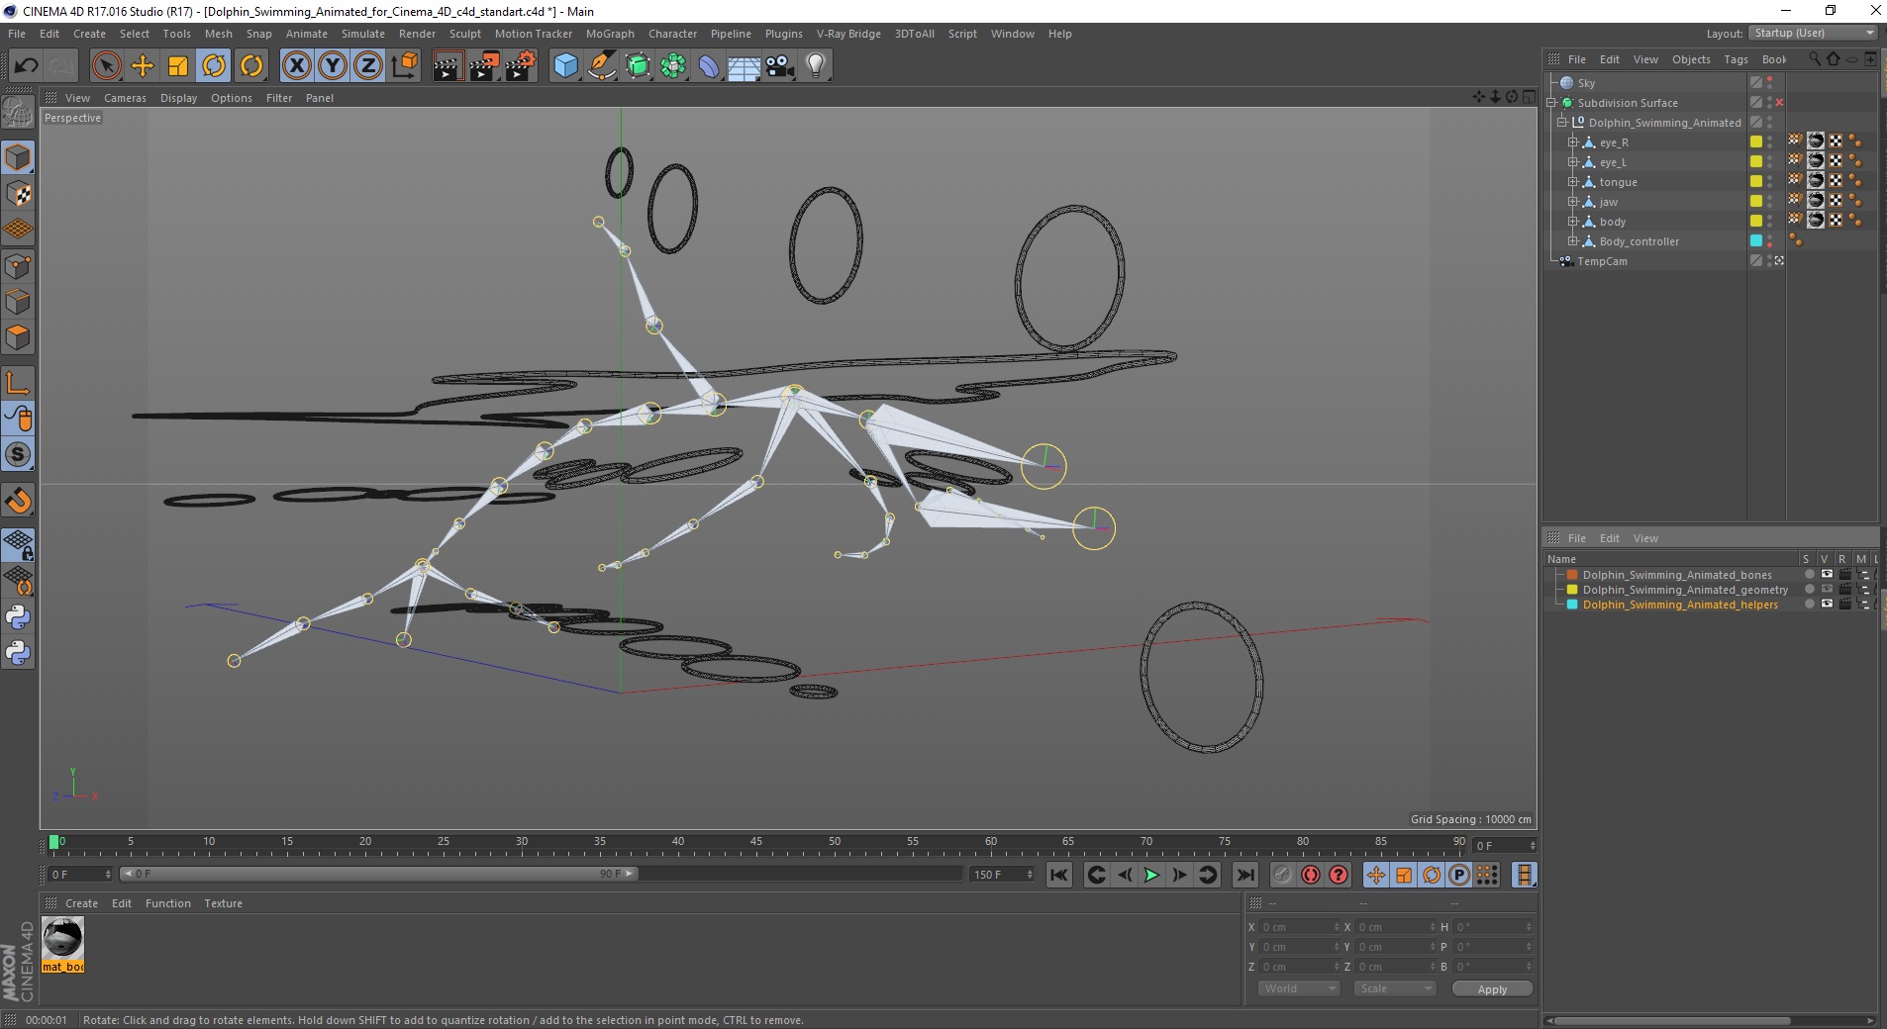Click the X position input field
The image size is (1887, 1029).
(1301, 927)
